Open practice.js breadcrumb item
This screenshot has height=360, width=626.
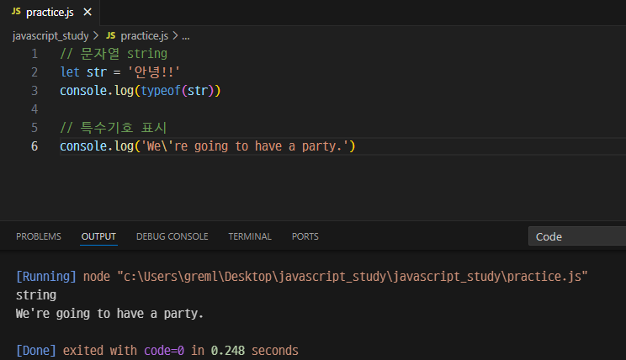[x=144, y=36]
